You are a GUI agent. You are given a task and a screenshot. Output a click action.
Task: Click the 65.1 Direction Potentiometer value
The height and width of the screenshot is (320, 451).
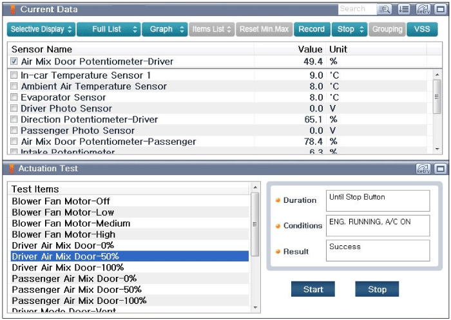point(314,119)
